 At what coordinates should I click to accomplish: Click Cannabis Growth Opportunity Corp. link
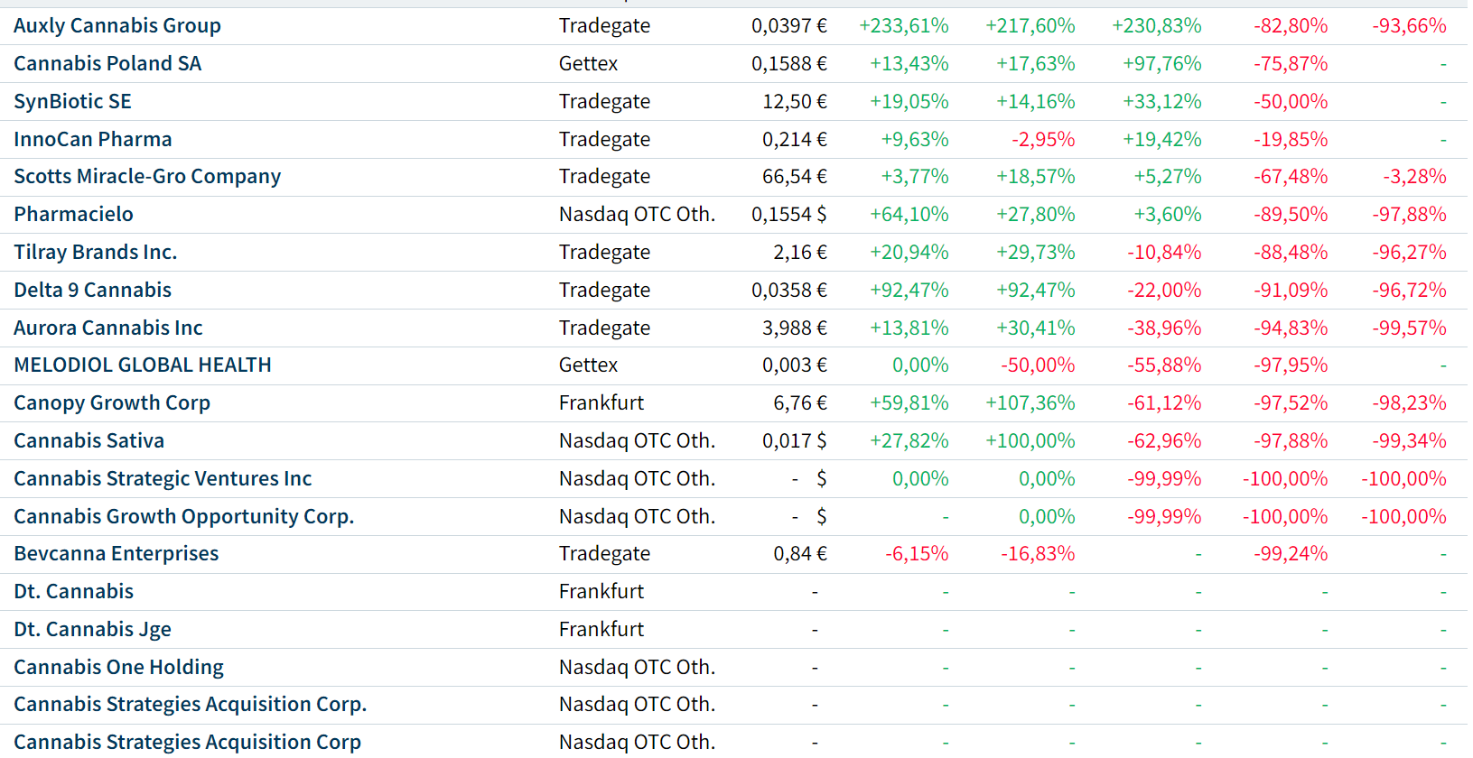point(183,517)
